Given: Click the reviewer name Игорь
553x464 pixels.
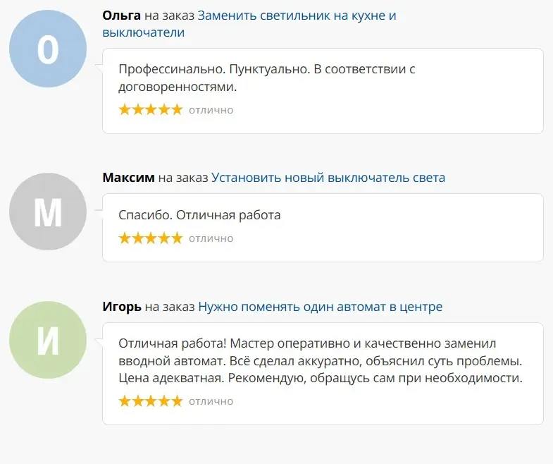Looking at the screenshot, I should tap(122, 307).
